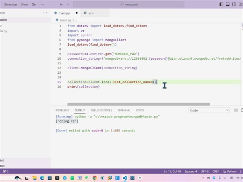Close main.py via the unsaved dot
This screenshot has height=182, width=243.
click(77, 13)
